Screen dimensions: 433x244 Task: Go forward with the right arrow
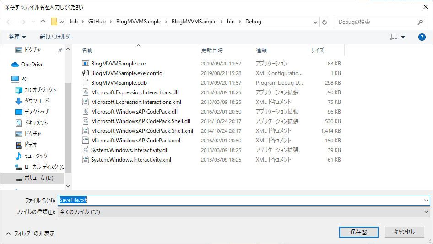22,22
